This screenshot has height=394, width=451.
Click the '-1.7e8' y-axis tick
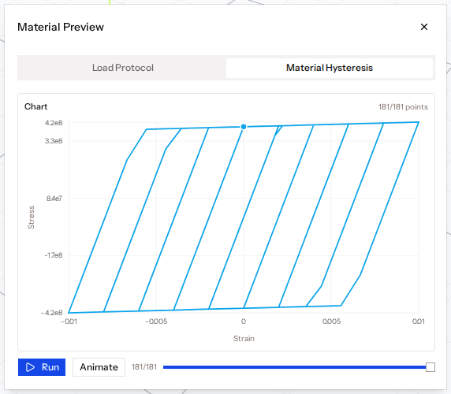[x=53, y=255]
